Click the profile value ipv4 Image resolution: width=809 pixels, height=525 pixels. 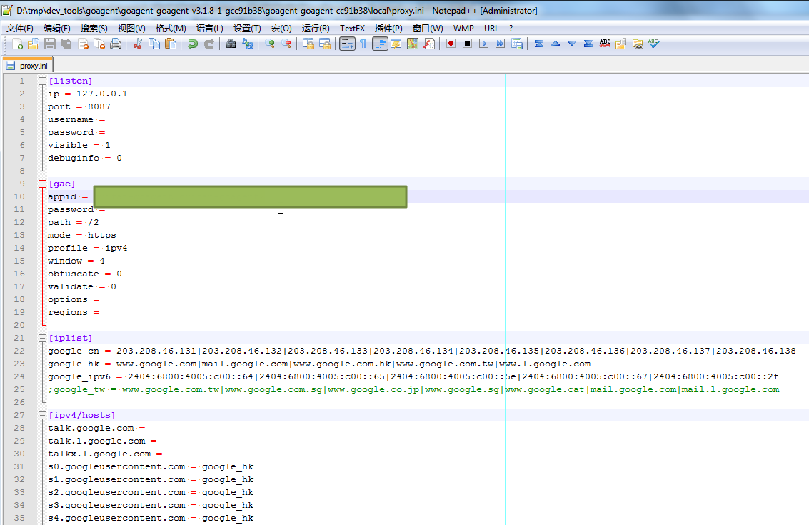pos(116,248)
